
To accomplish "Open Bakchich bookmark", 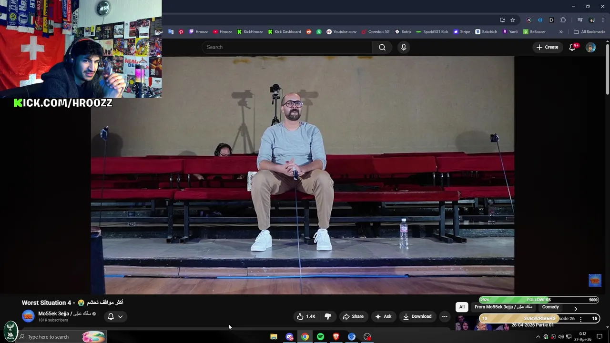I will tap(486, 32).
